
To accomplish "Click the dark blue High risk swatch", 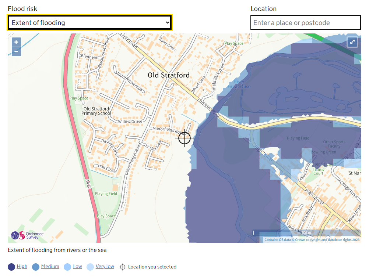I will [x=11, y=267].
